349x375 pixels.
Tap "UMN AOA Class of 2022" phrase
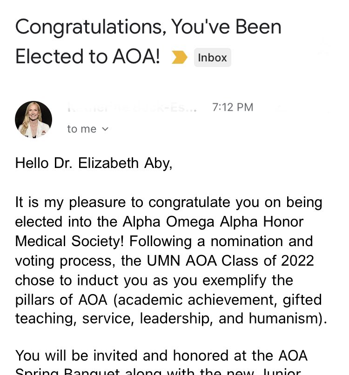[230, 261]
